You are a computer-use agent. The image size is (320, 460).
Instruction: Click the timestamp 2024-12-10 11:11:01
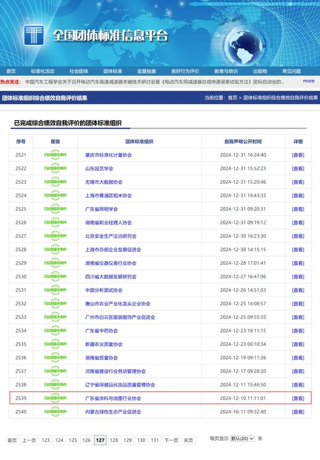[x=243, y=398]
